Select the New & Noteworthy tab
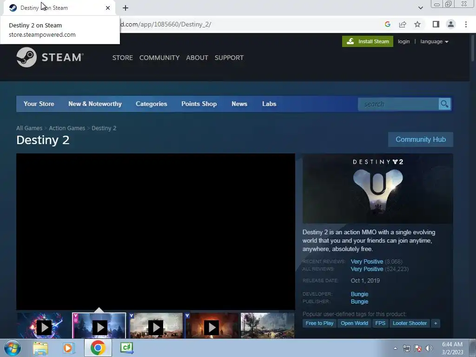Image resolution: width=476 pixels, height=357 pixels. [95, 104]
